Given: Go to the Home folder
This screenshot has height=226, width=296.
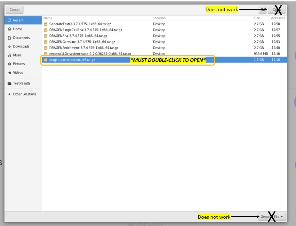Looking at the screenshot, I should pyautogui.click(x=17, y=29).
